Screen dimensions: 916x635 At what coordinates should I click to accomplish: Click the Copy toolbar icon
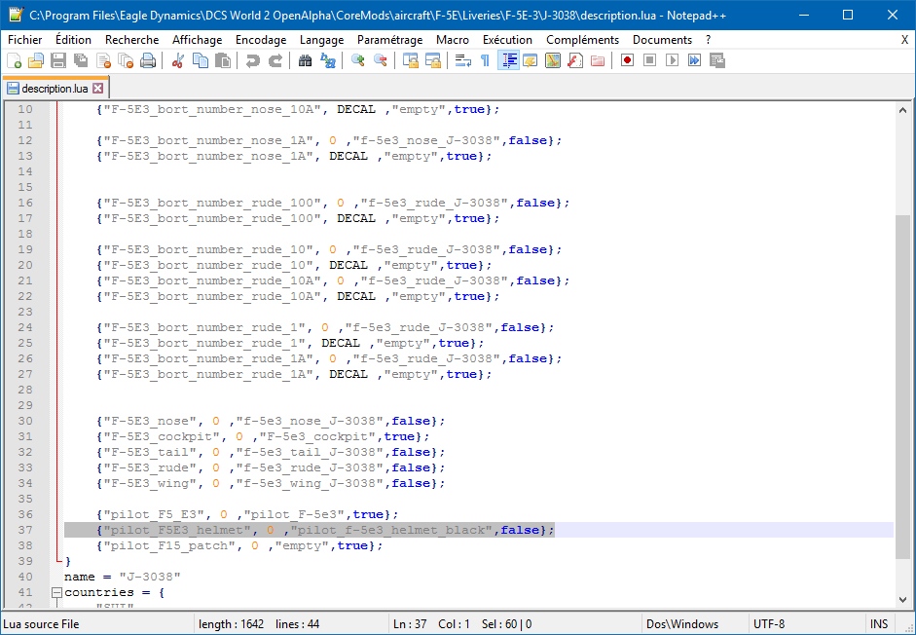point(201,60)
